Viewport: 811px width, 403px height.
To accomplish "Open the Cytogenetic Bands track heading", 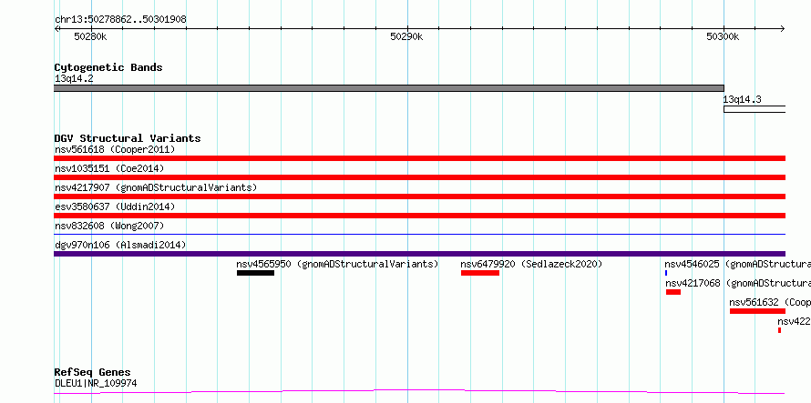I will [x=108, y=67].
